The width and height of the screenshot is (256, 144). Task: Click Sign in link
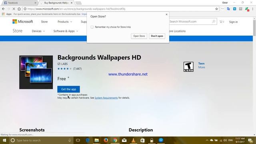(x=233, y=22)
